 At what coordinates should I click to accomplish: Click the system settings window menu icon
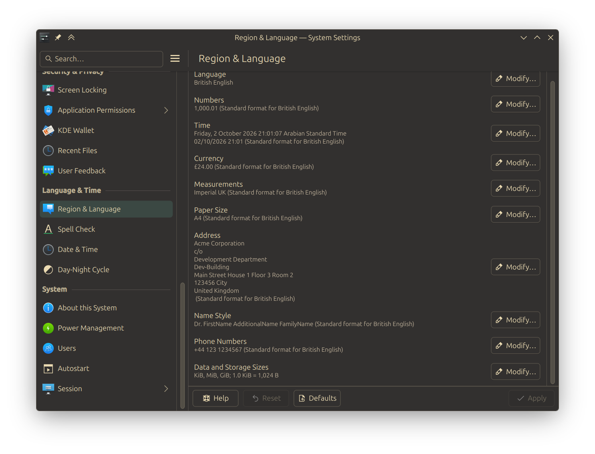pyautogui.click(x=45, y=37)
